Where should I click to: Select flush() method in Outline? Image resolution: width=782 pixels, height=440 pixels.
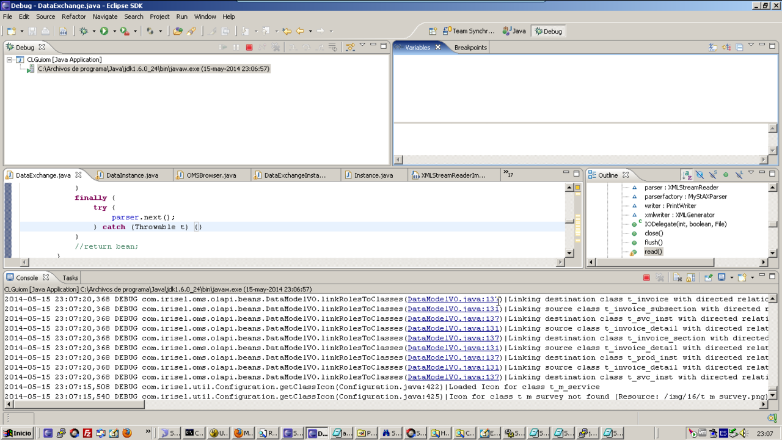click(653, 243)
